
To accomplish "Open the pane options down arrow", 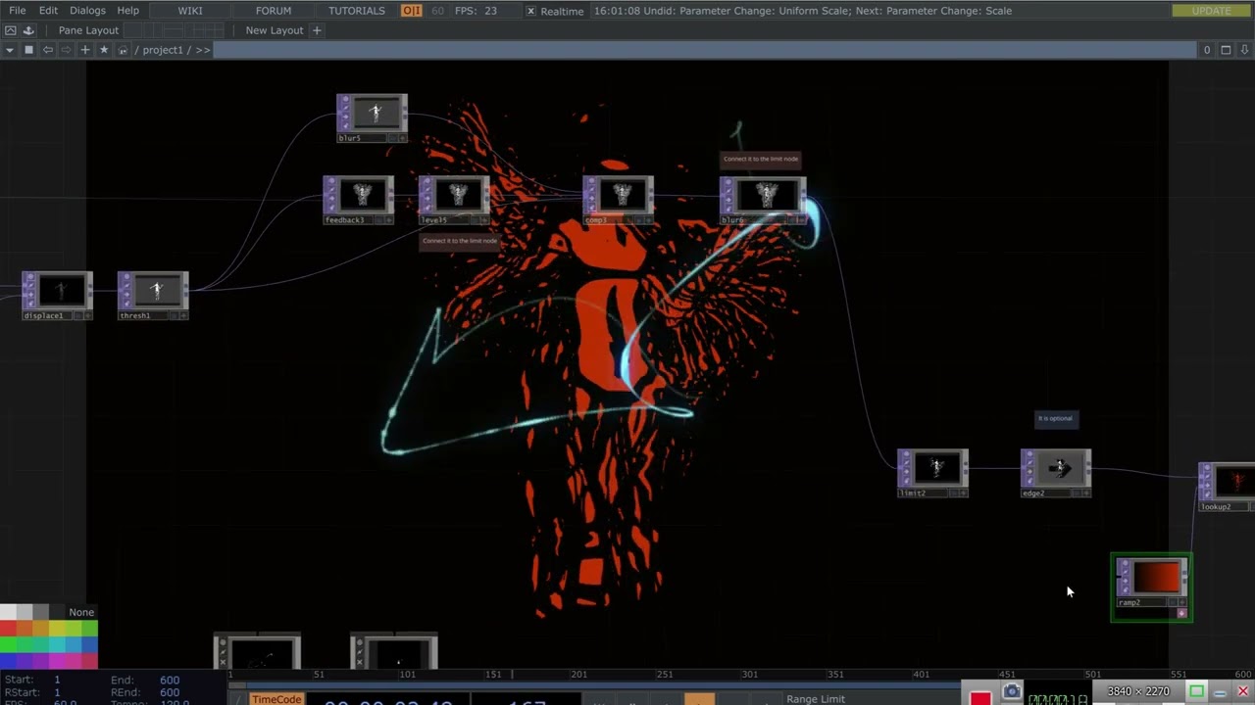I will coord(1244,50).
